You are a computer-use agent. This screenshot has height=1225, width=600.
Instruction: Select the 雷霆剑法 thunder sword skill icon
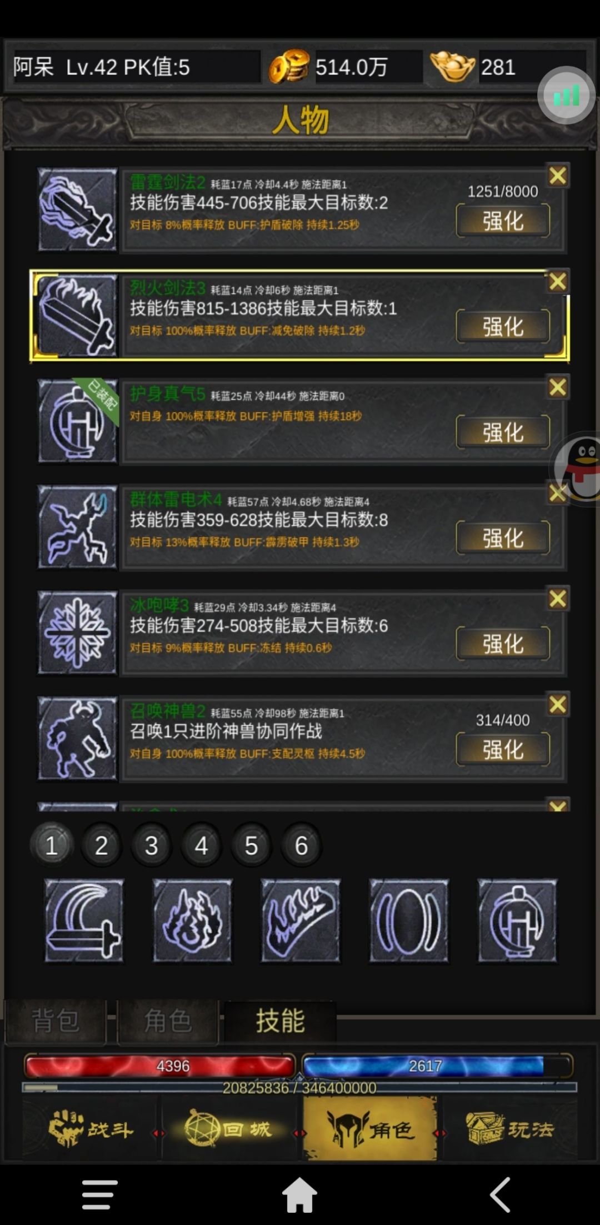click(x=78, y=210)
